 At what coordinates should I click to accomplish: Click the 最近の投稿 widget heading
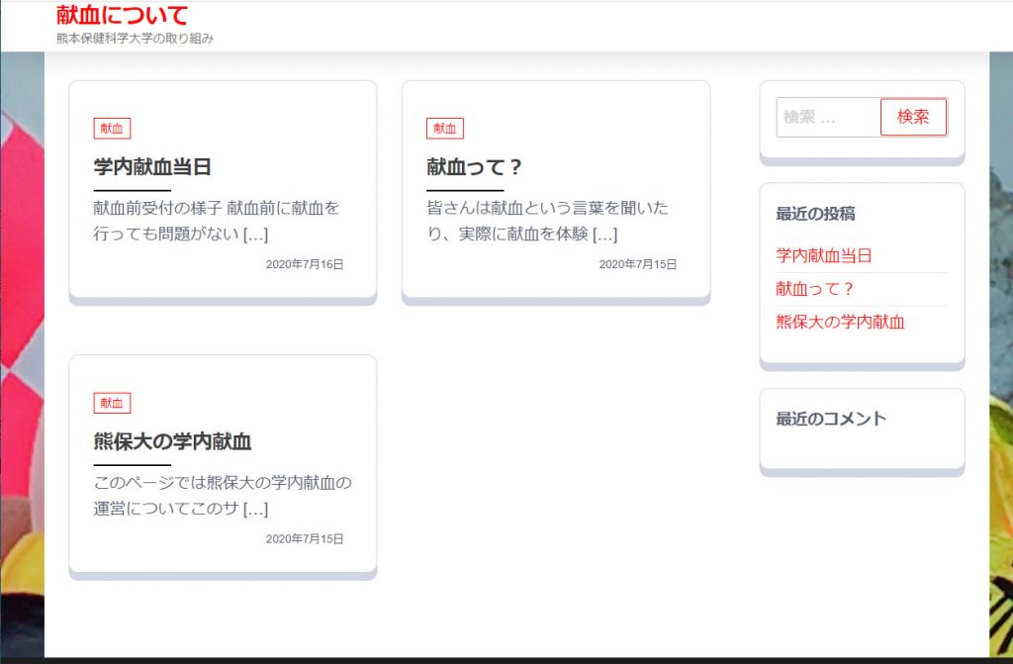pyautogui.click(x=815, y=214)
